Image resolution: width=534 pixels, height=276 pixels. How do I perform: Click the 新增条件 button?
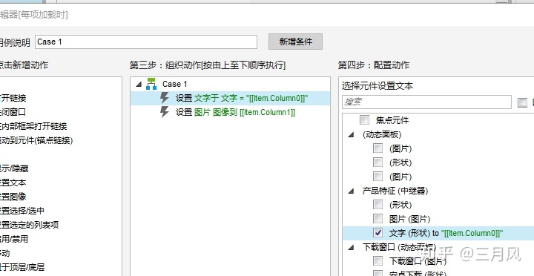[296, 42]
